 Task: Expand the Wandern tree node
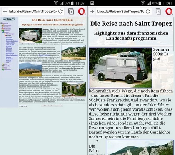click(x=1, y=30)
